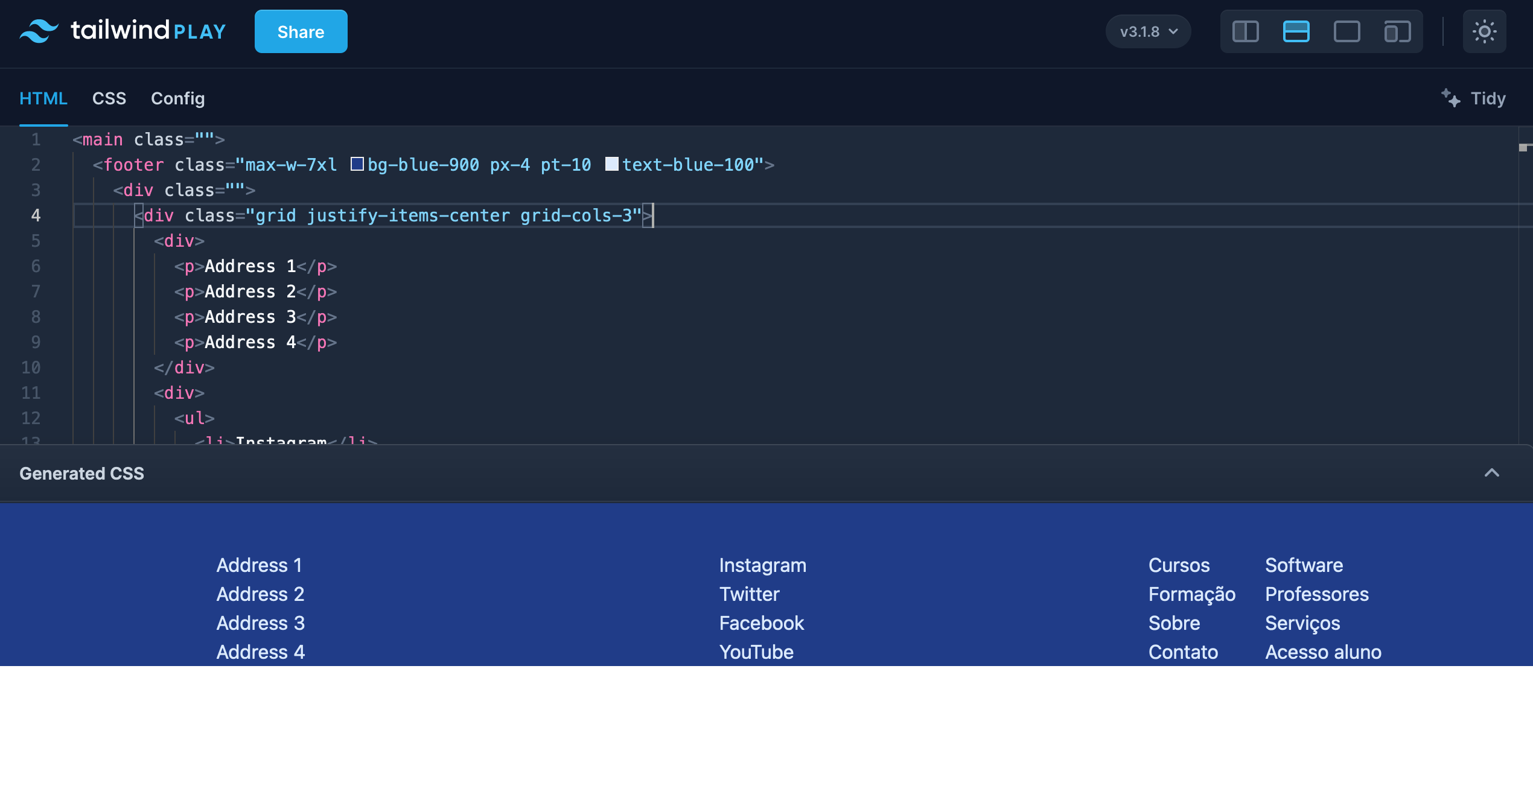Open the Config tab
This screenshot has width=1533, height=800.
177,98
